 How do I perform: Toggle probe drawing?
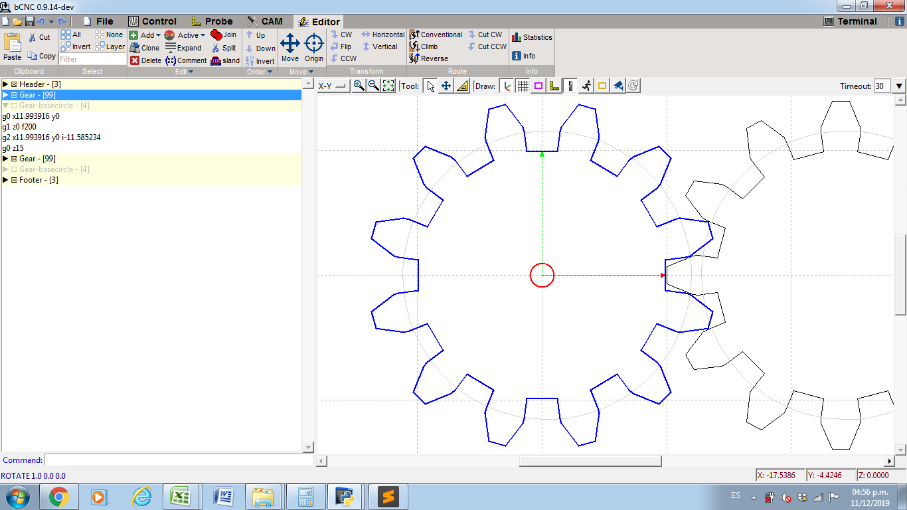[x=554, y=86]
